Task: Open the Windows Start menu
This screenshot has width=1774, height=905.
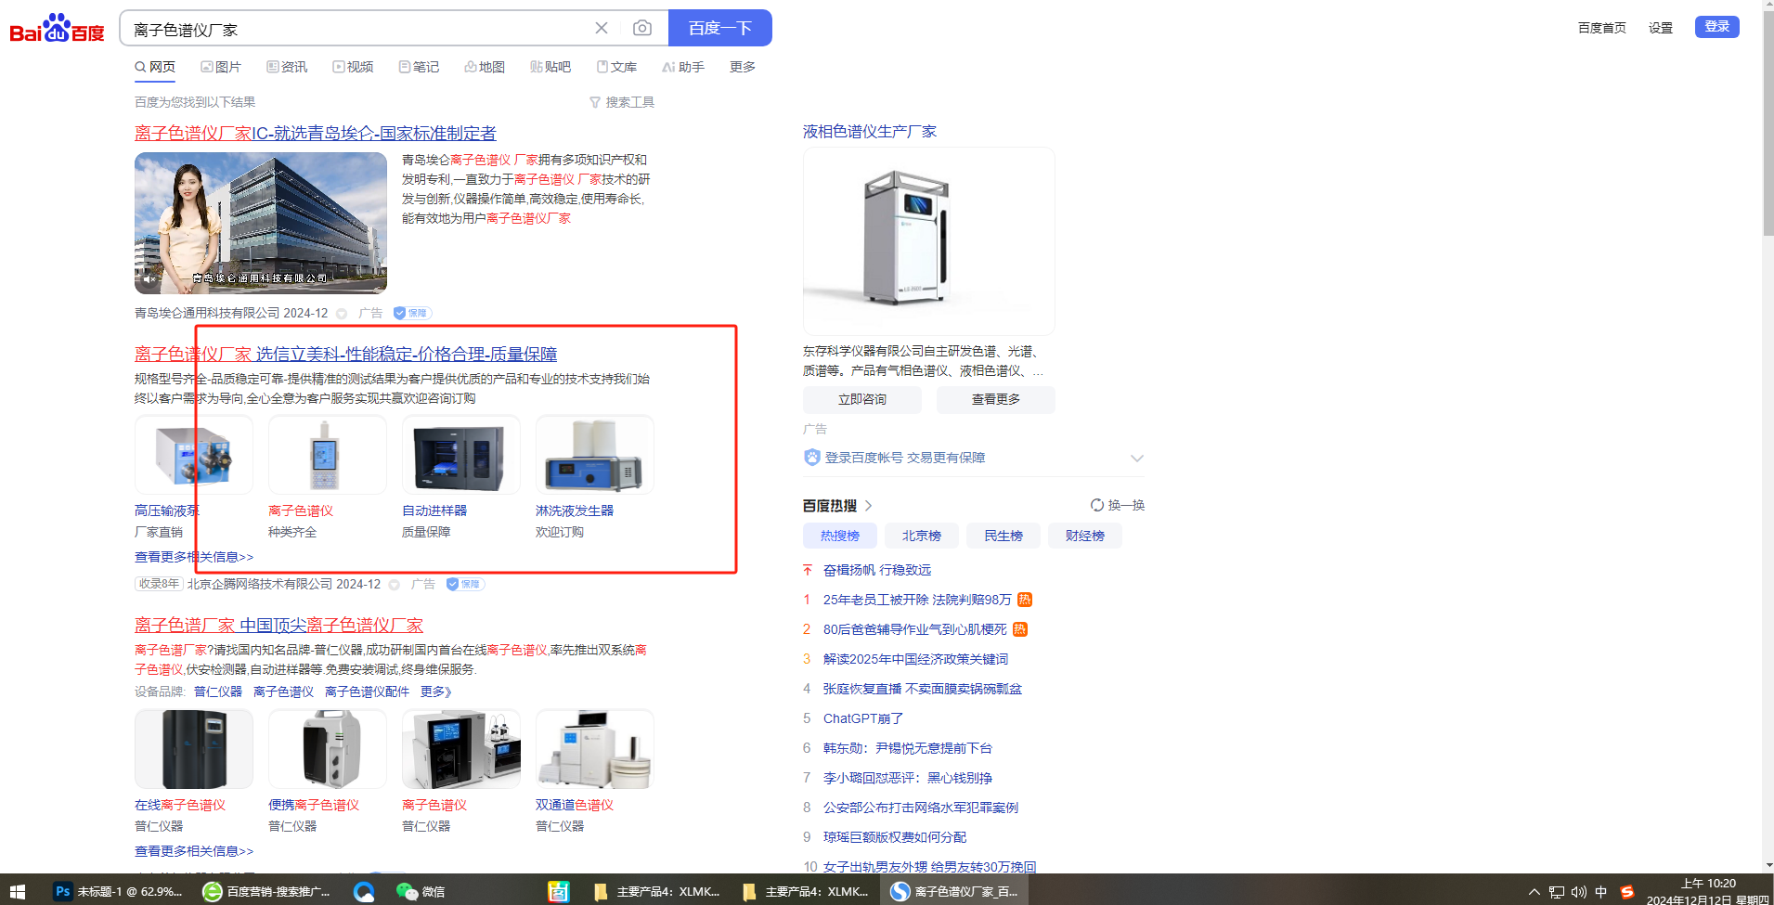Action: click(x=17, y=892)
